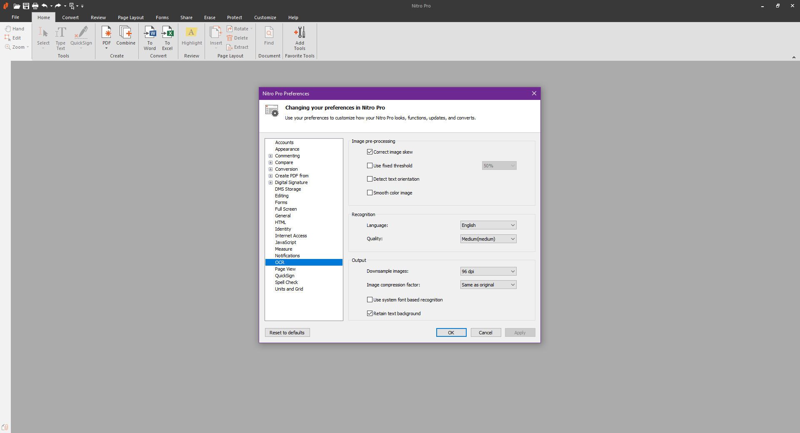Select Page View preferences category
The height and width of the screenshot is (433, 800).
(285, 269)
